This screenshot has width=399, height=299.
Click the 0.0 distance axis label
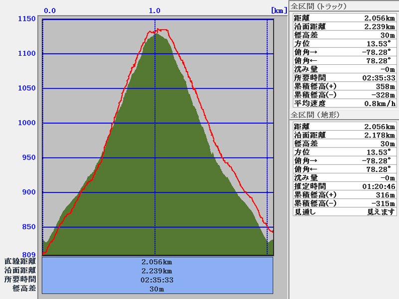coord(50,10)
